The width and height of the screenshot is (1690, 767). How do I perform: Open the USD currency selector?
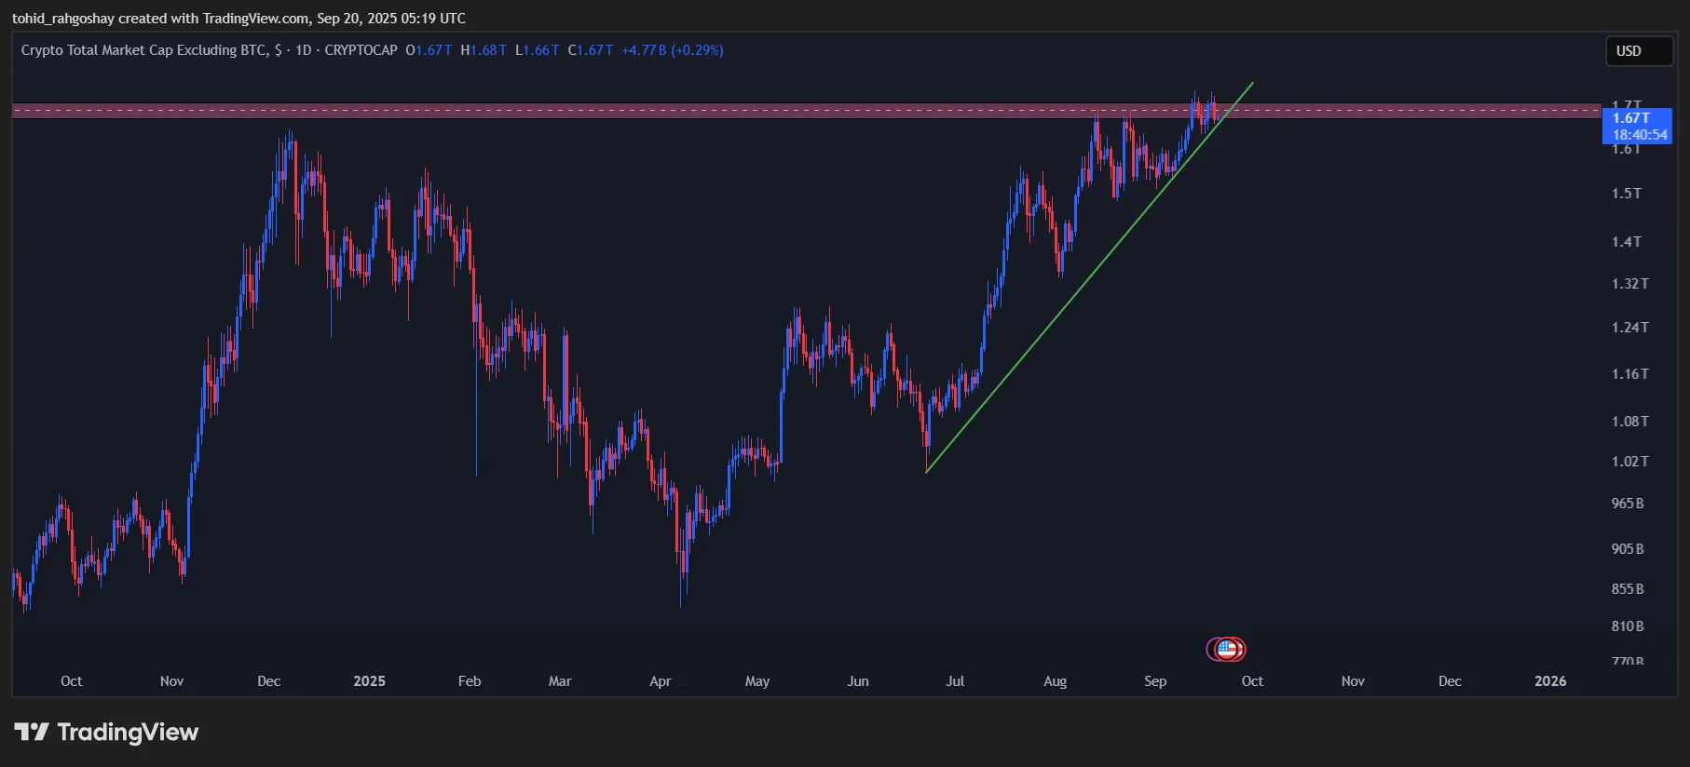click(1638, 51)
